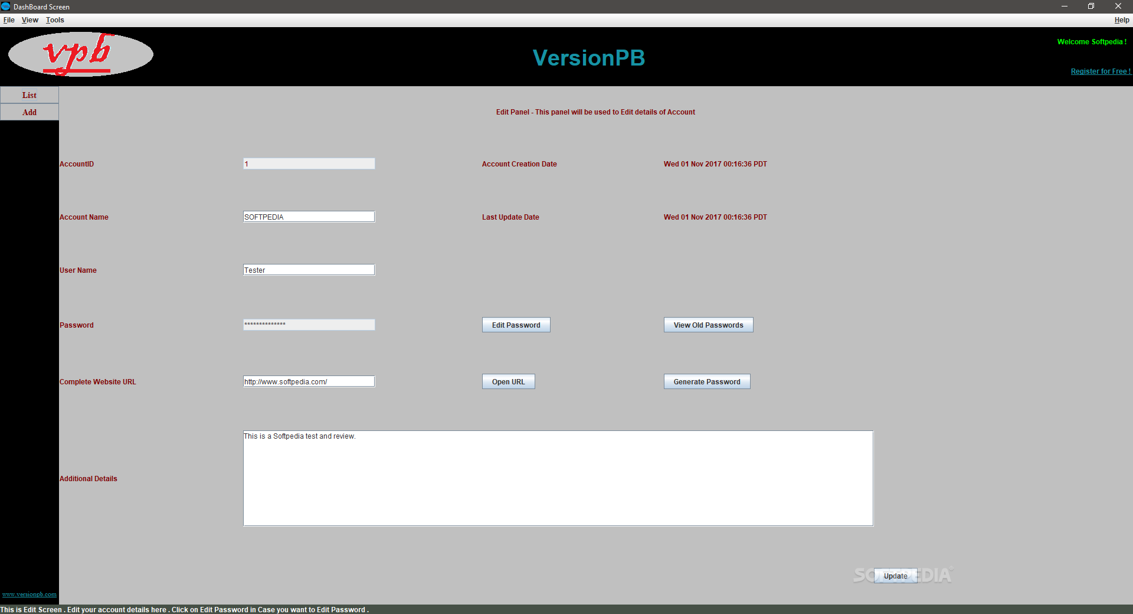Click the Account Creation Date label
1133x614 pixels.
[519, 164]
